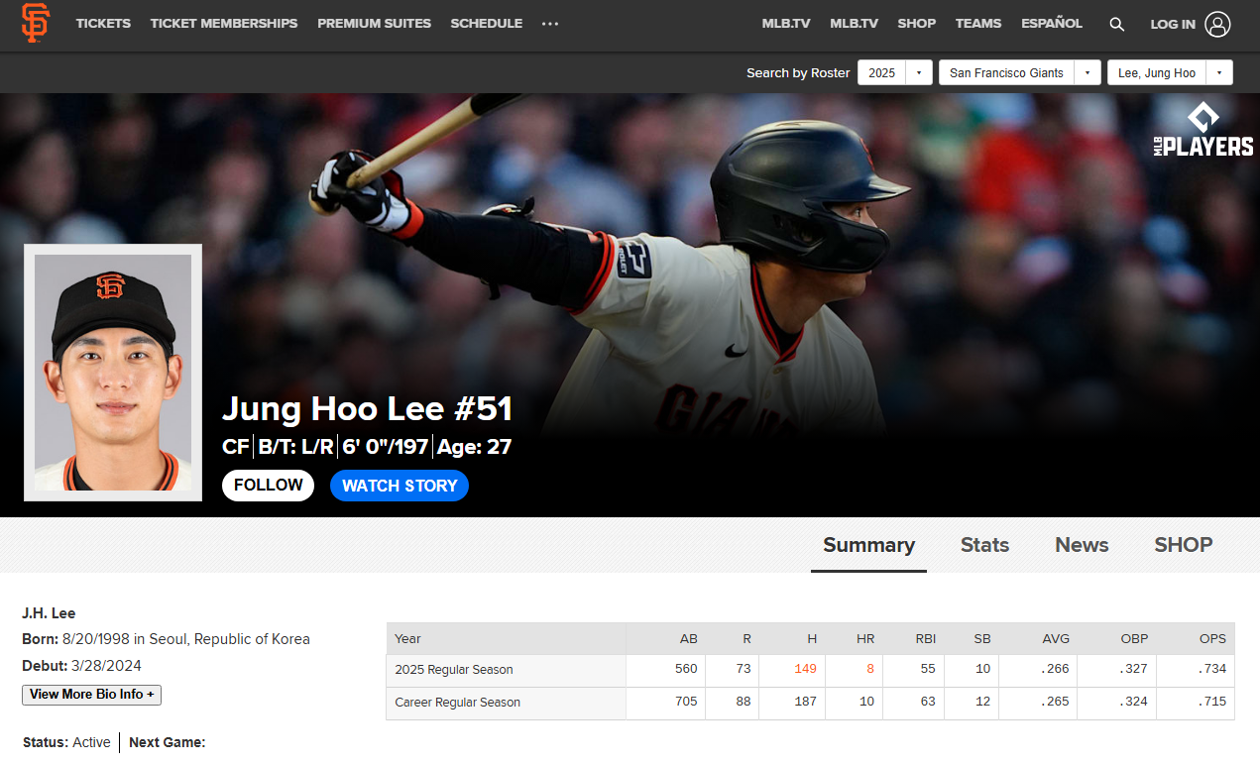Viewport: 1260px width, 765px height.
Task: Click the OPS column header
Action: click(1212, 639)
